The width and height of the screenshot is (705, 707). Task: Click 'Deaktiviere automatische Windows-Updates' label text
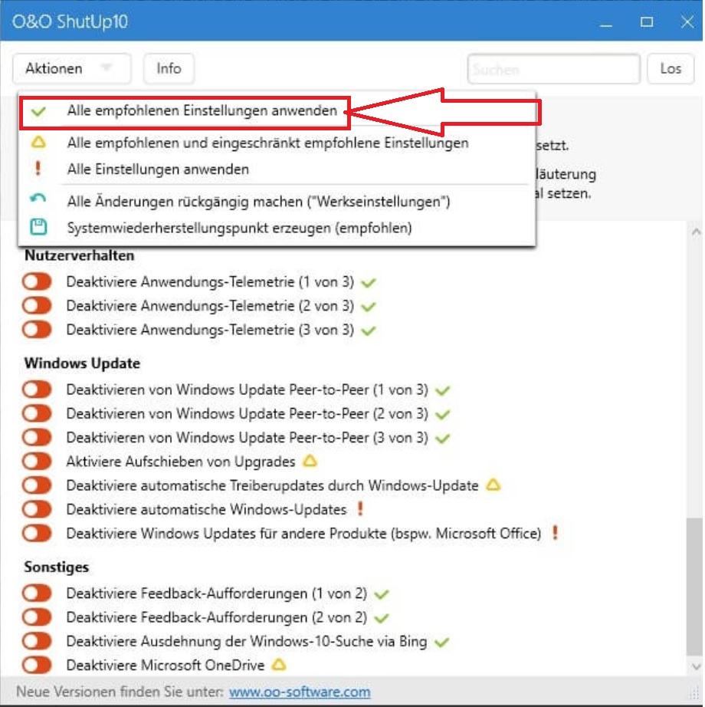tap(207, 509)
